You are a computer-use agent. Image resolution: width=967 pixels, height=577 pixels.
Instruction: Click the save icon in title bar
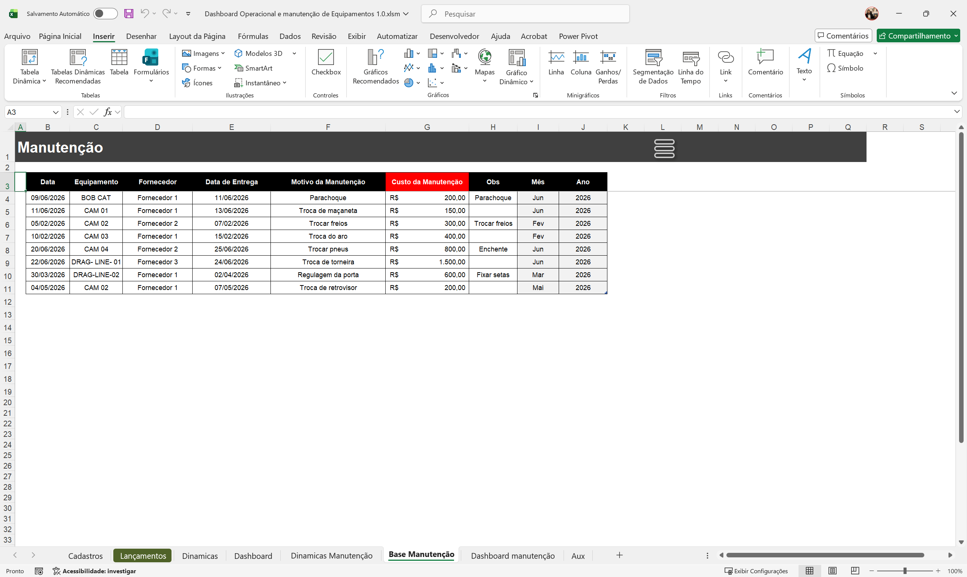pyautogui.click(x=129, y=14)
